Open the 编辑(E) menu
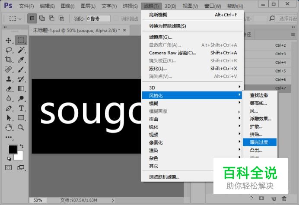This screenshot has width=299, height=205. pyautogui.click(x=47, y=6)
